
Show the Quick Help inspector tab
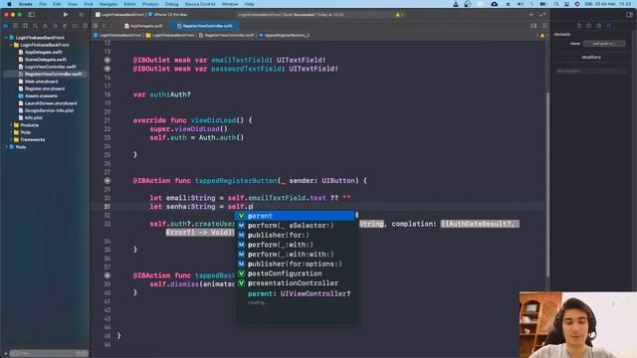[599, 26]
